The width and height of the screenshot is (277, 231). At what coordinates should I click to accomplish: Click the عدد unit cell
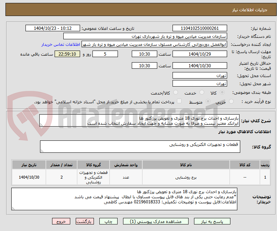click(126, 177)
